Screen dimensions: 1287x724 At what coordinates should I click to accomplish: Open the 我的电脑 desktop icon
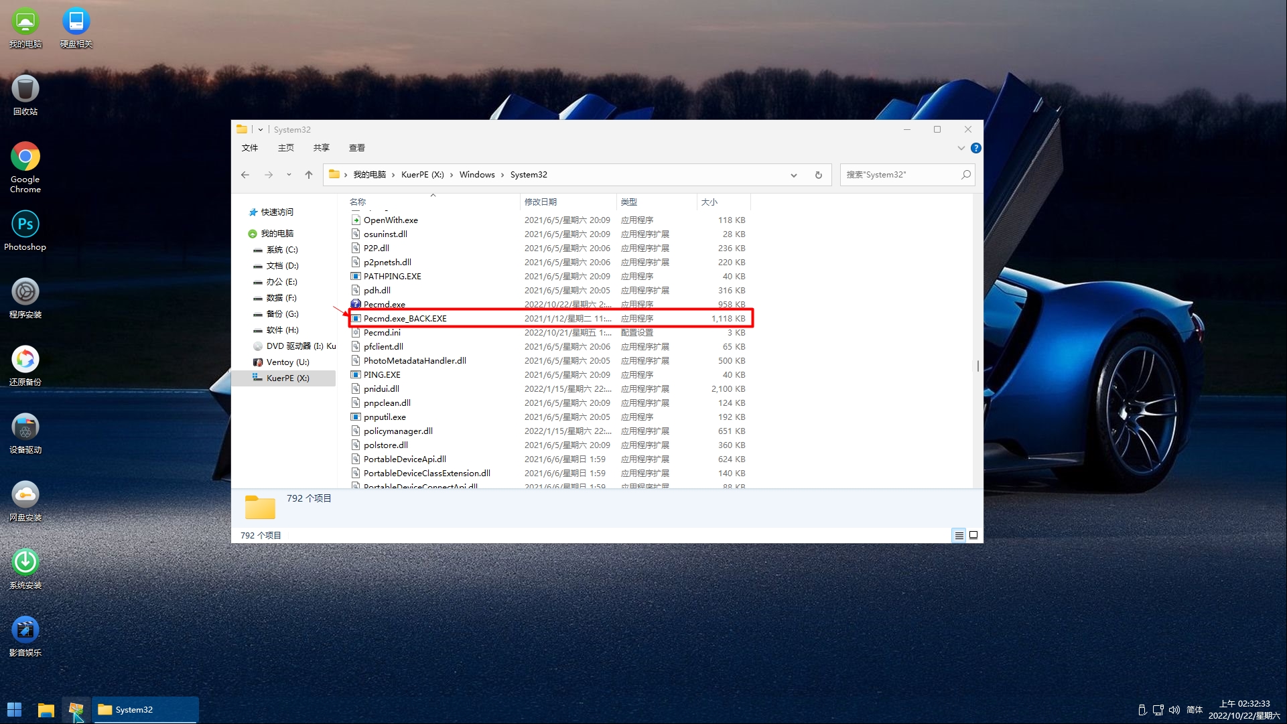coord(25,28)
